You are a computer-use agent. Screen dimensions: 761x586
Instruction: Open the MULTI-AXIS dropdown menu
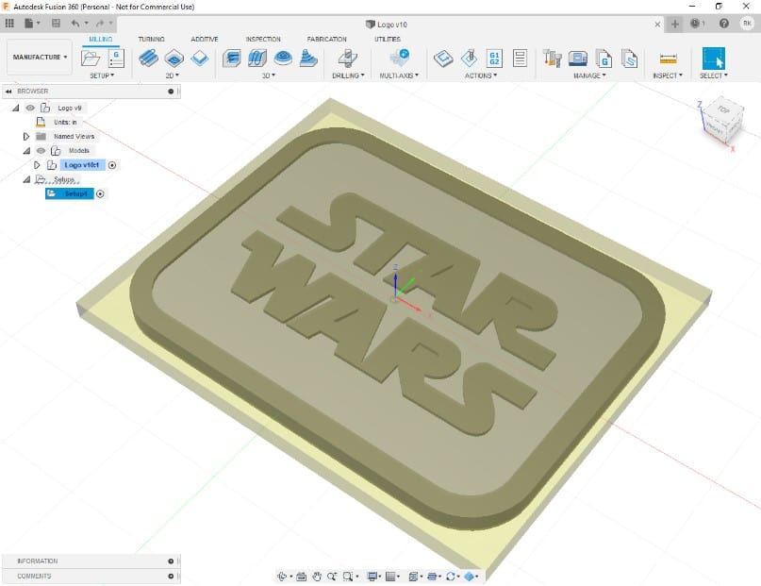click(x=399, y=75)
